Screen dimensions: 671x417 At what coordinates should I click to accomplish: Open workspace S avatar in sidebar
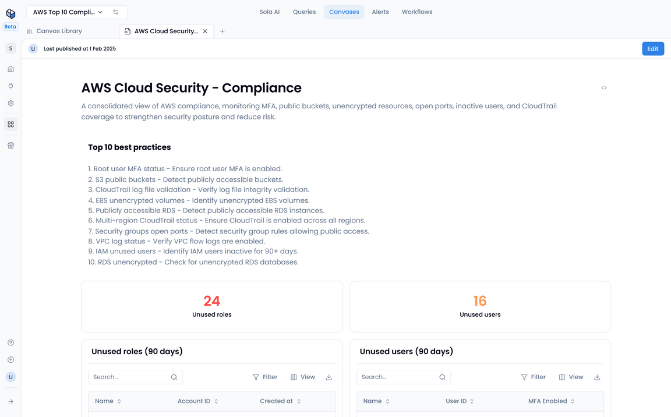[x=10, y=48]
